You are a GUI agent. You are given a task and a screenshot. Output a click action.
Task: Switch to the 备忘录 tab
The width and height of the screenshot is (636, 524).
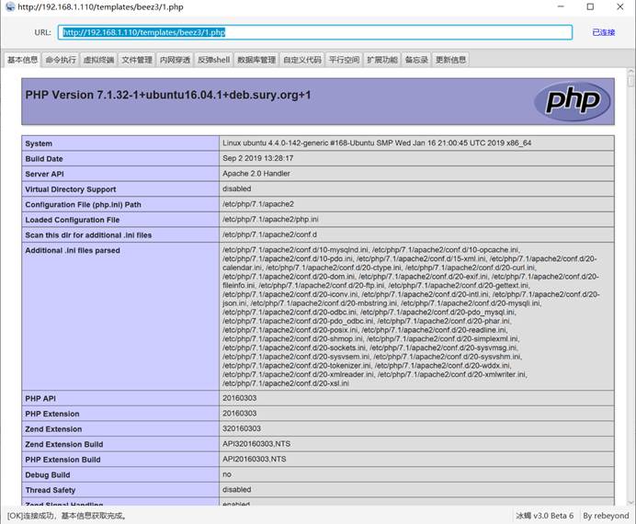[x=416, y=60]
